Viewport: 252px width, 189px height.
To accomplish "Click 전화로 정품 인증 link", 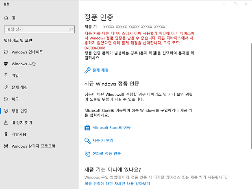I will pyautogui.click(x=106, y=154).
